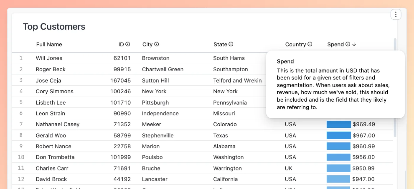The width and height of the screenshot is (414, 189).
Task: Click info icon next to City header
Action: 156,44
